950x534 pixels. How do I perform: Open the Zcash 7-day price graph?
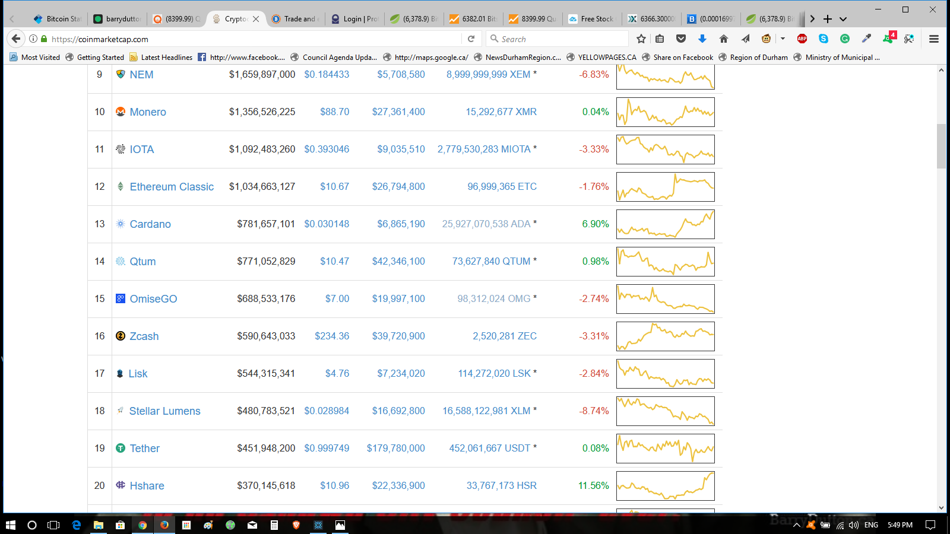coord(665,336)
